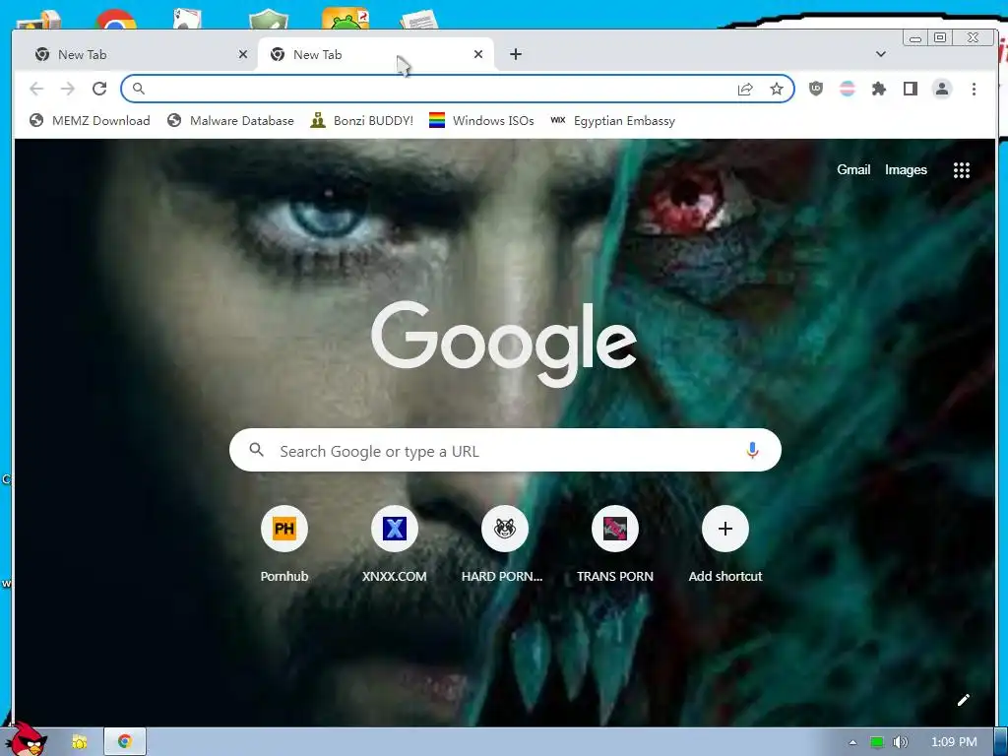Viewport: 1008px width, 756px height.
Task: Open the file explorer folder on taskbar
Action: click(x=79, y=742)
